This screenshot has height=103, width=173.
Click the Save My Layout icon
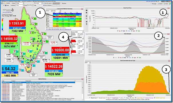pyautogui.click(x=44, y=3)
